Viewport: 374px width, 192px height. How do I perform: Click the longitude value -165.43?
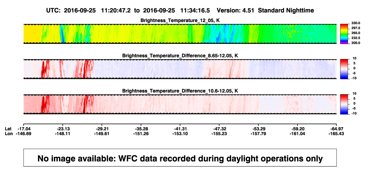(337, 134)
